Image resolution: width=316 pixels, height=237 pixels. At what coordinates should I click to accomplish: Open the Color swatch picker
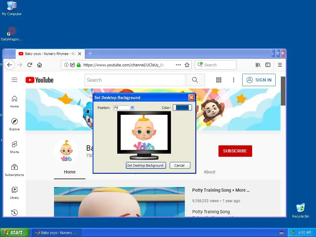click(x=182, y=108)
